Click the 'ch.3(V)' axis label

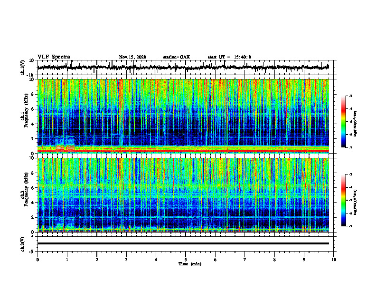[23, 244]
